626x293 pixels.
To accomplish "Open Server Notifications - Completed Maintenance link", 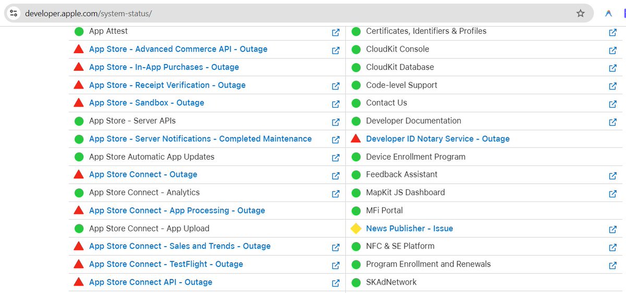I will point(200,139).
